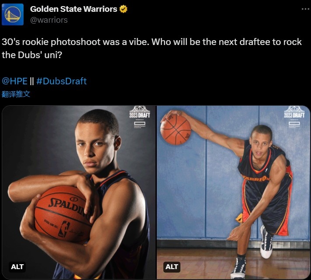Show ALT description for right photo
This screenshot has height=280, width=311.
[x=172, y=266]
